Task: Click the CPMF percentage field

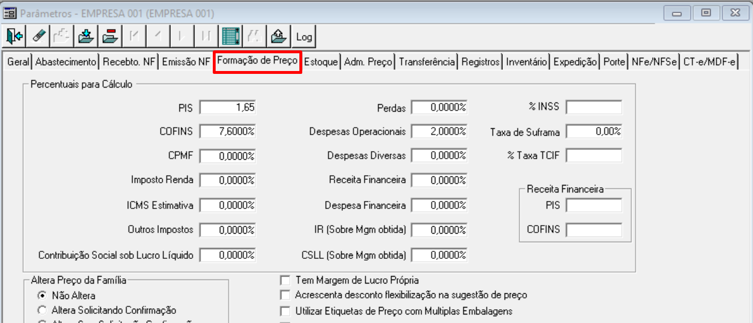Action: (228, 156)
